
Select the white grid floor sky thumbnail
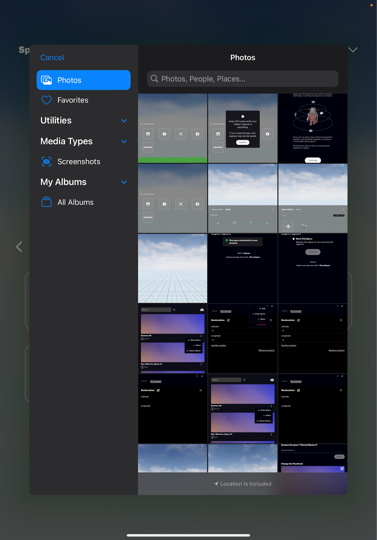coord(172,268)
